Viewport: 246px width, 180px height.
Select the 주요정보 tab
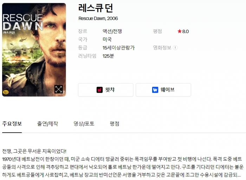tap(12, 124)
